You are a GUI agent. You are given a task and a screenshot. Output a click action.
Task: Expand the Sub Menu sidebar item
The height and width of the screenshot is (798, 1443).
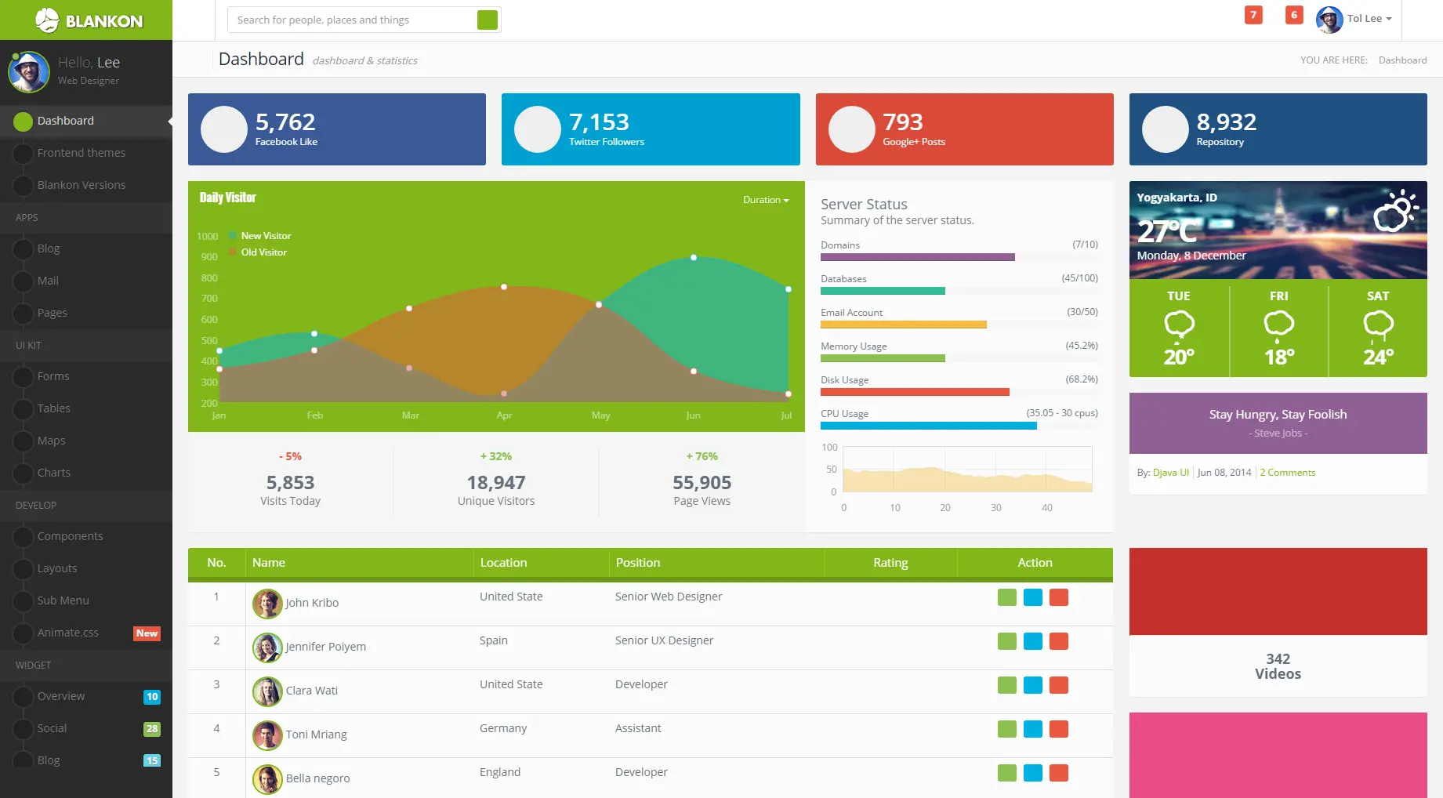(x=63, y=600)
